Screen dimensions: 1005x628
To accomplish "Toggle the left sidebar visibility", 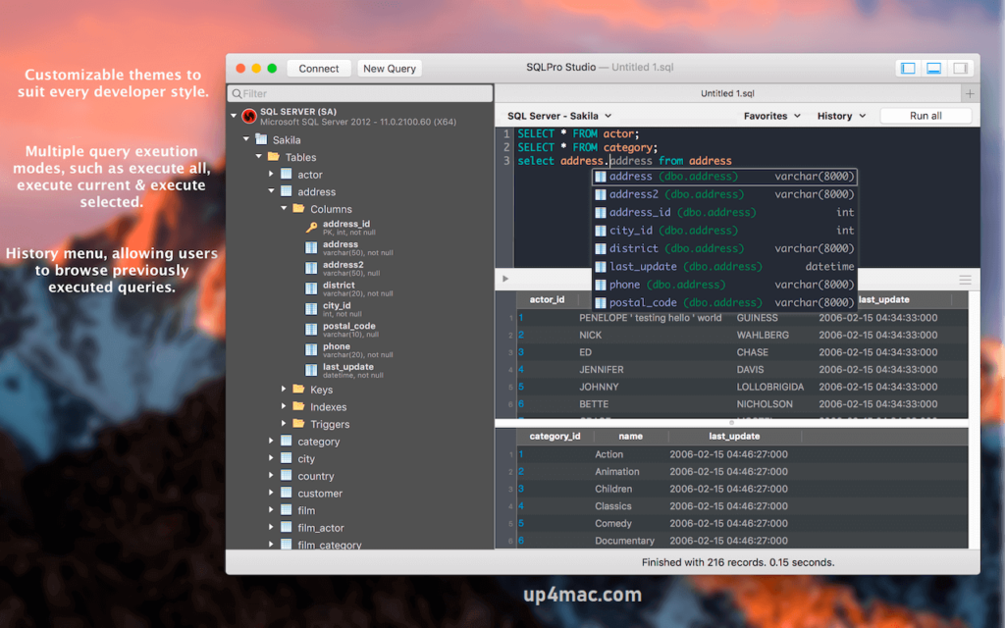I will (908, 68).
